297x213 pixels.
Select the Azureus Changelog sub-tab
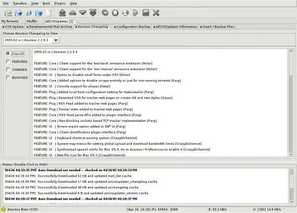92,27
